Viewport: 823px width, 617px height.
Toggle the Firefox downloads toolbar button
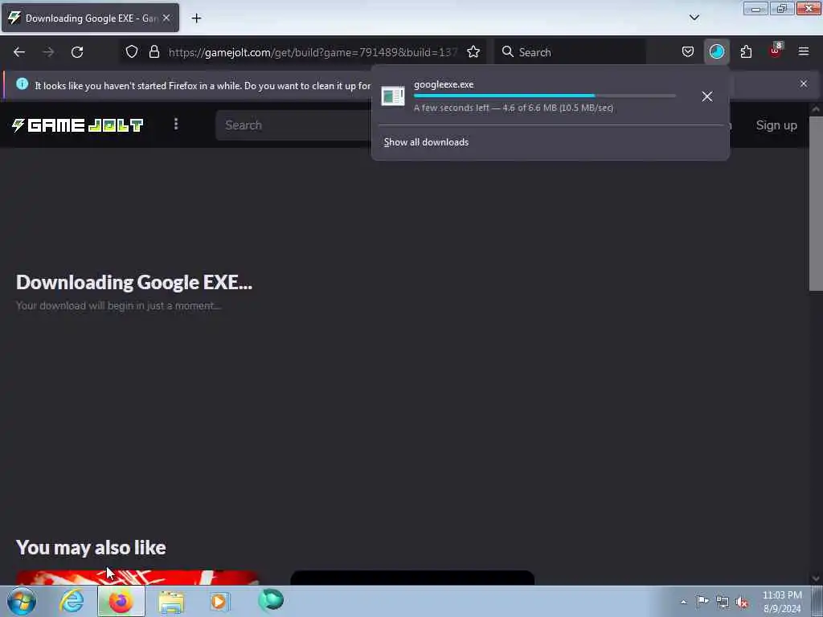pos(716,52)
